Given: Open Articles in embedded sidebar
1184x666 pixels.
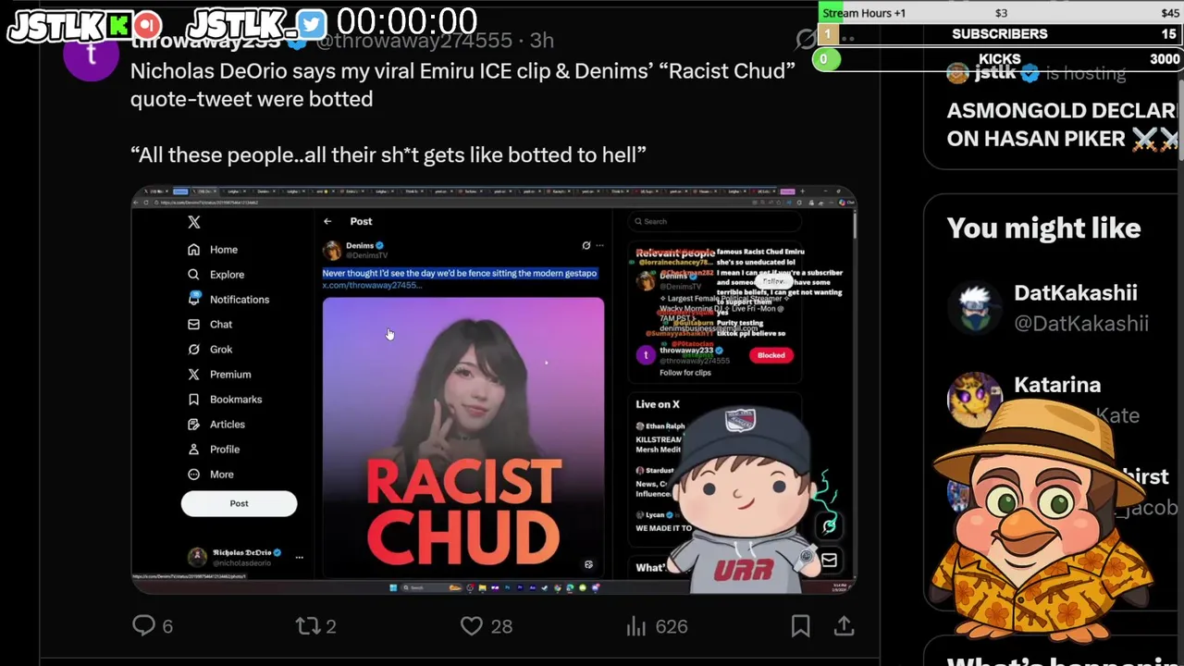Looking at the screenshot, I should [x=216, y=425].
